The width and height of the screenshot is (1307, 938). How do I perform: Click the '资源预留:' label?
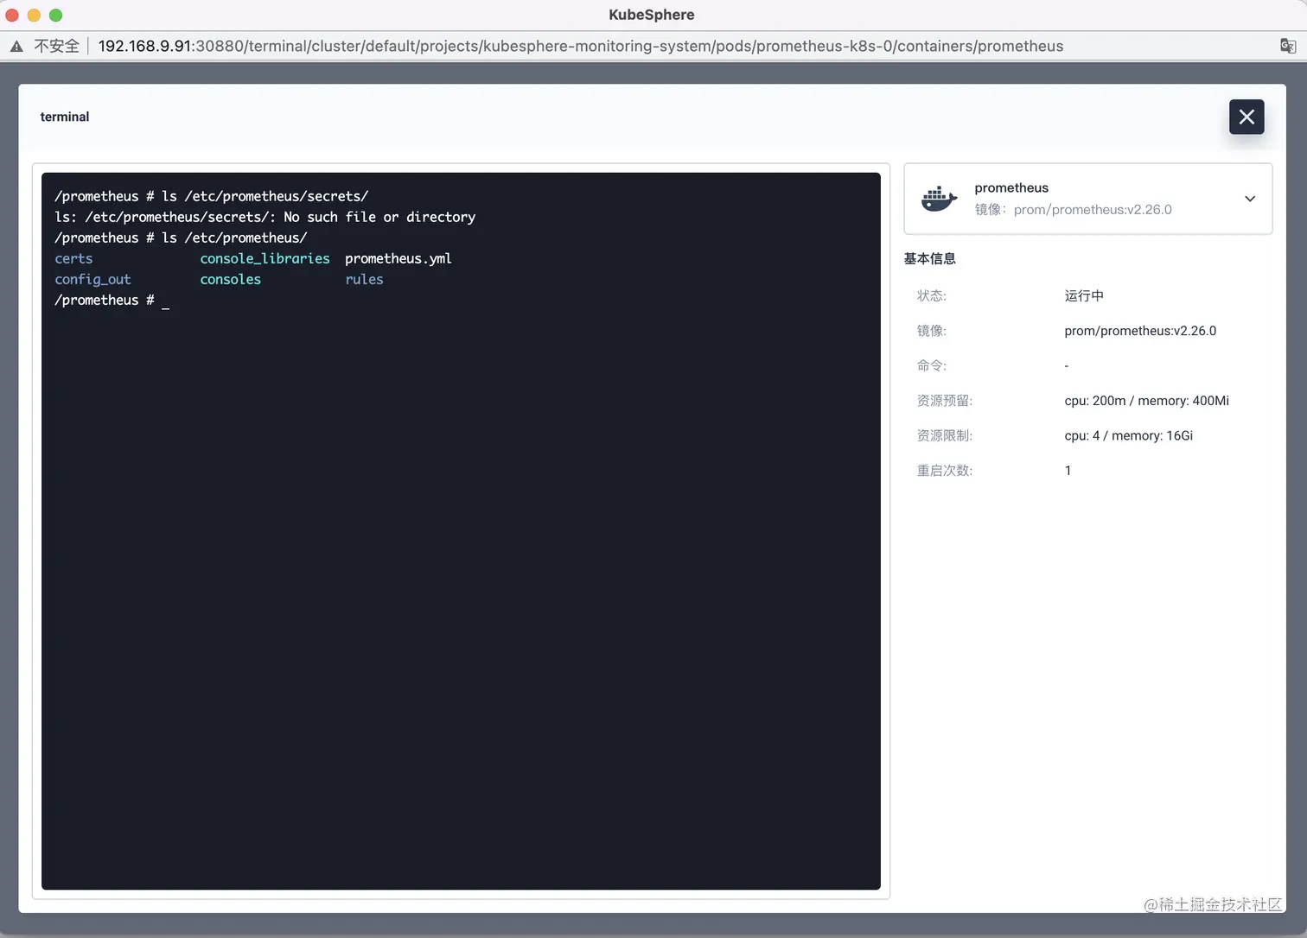[x=945, y=401]
